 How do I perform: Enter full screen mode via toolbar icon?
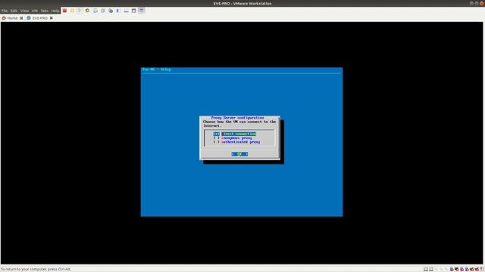pyautogui.click(x=134, y=11)
